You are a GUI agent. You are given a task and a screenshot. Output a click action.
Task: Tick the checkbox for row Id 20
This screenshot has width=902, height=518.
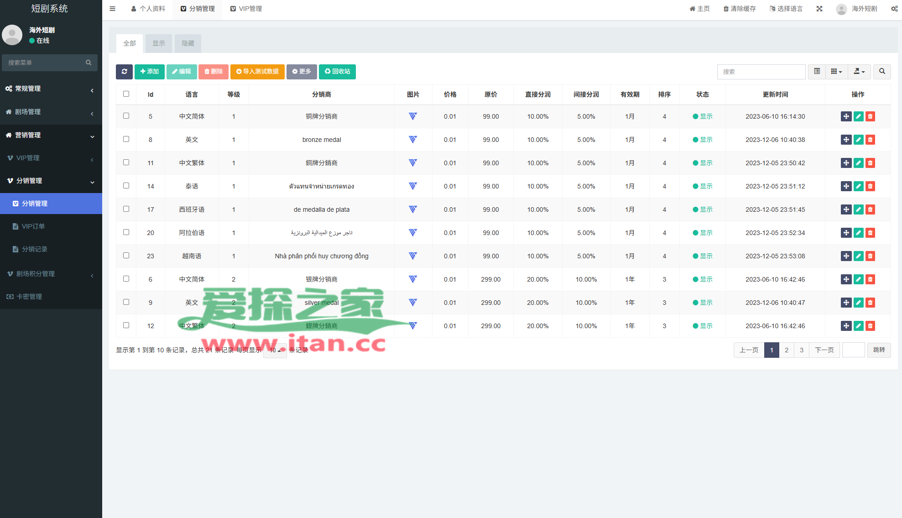click(126, 232)
